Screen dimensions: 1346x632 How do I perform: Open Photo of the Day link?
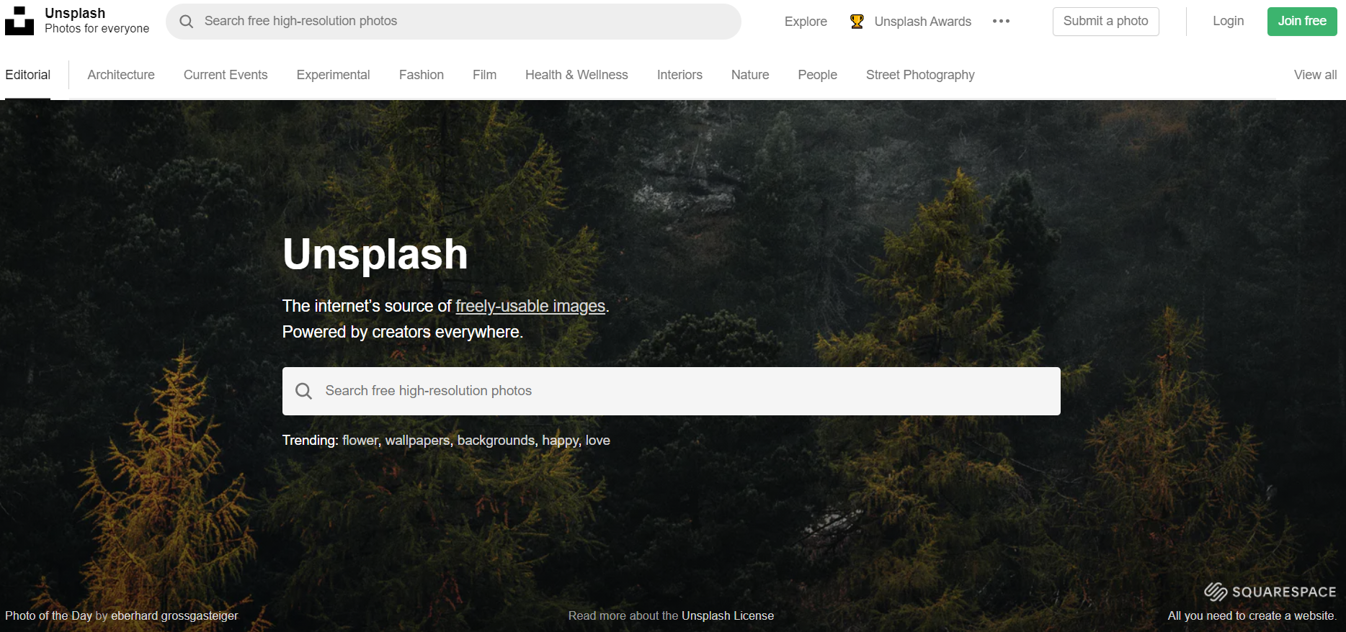click(48, 615)
